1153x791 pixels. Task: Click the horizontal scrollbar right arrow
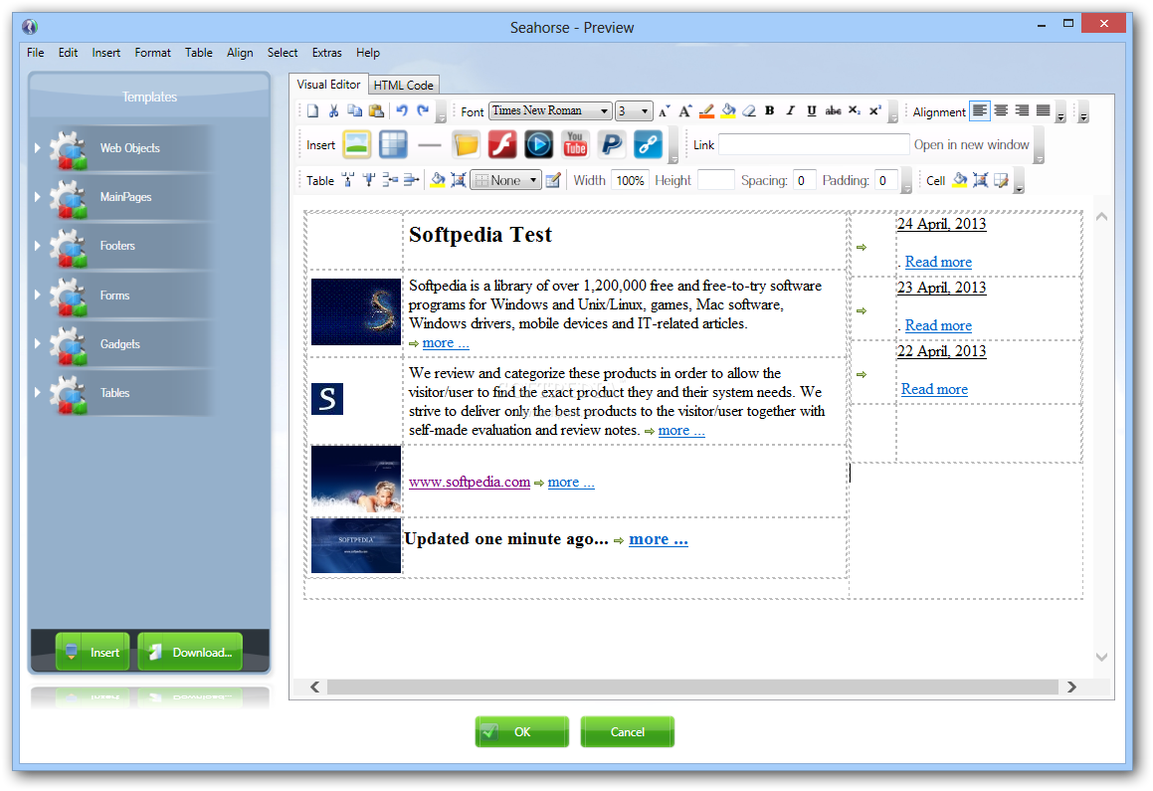click(x=1071, y=687)
